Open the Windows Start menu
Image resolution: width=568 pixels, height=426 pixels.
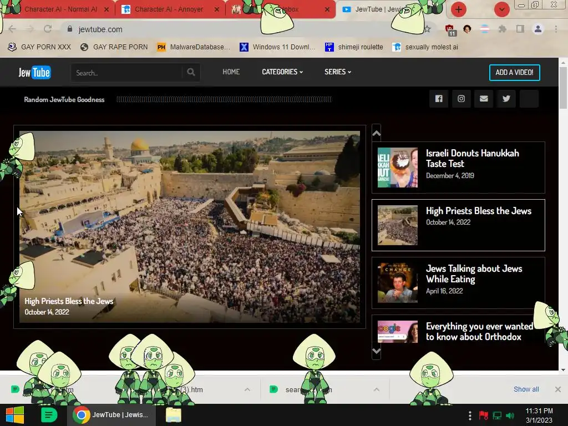tap(15, 415)
